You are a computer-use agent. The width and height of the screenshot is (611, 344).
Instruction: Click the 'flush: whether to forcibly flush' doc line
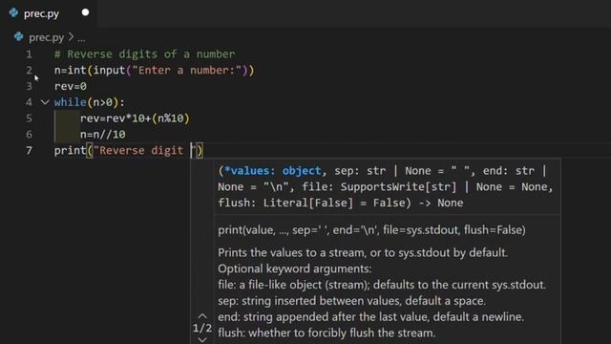[327, 333]
